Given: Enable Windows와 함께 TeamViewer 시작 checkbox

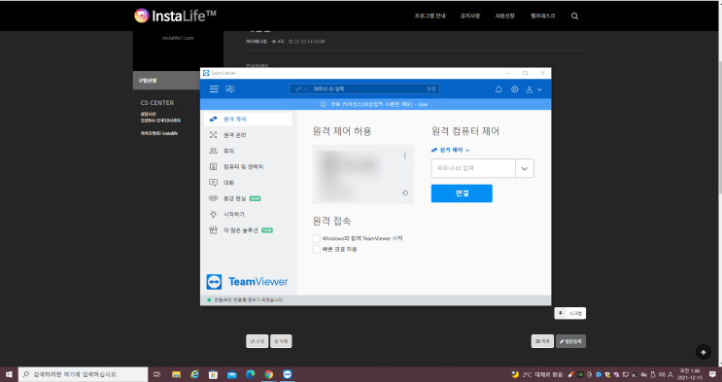Looking at the screenshot, I should [x=317, y=238].
